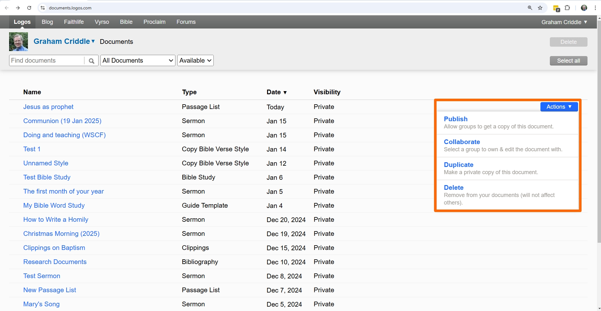This screenshot has height=311, width=601.
Task: Open Chrome three-dot menu
Action: pyautogui.click(x=595, y=8)
